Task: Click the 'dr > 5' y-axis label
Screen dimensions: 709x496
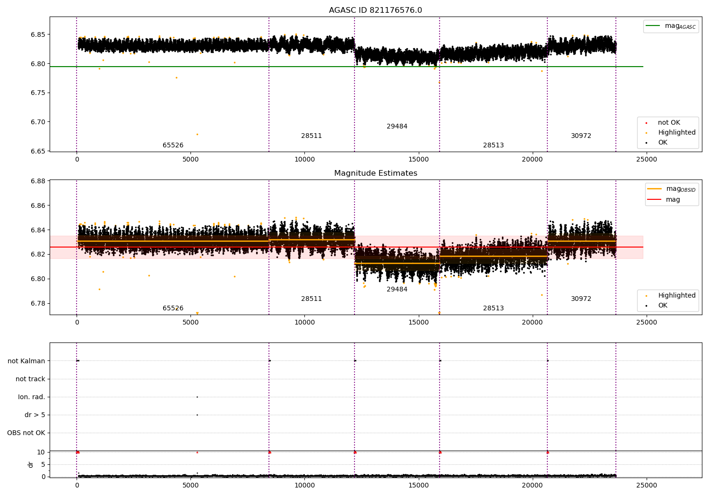Action: click(35, 415)
